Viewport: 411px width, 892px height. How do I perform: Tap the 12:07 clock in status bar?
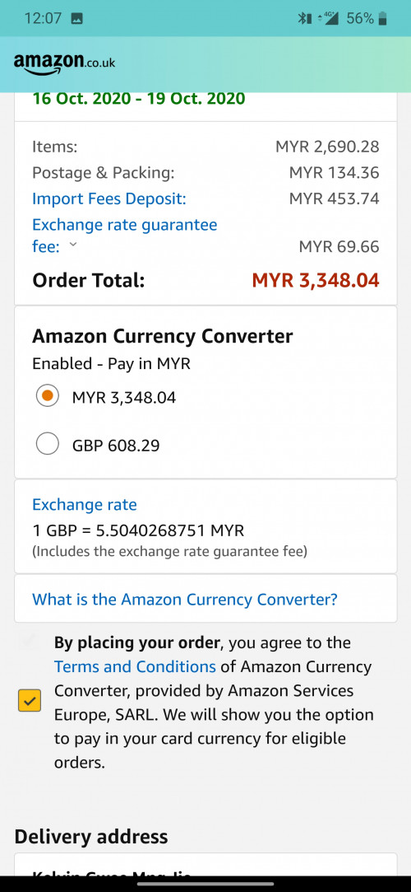coord(43,18)
